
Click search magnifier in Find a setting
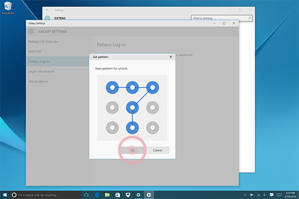[x=250, y=18]
